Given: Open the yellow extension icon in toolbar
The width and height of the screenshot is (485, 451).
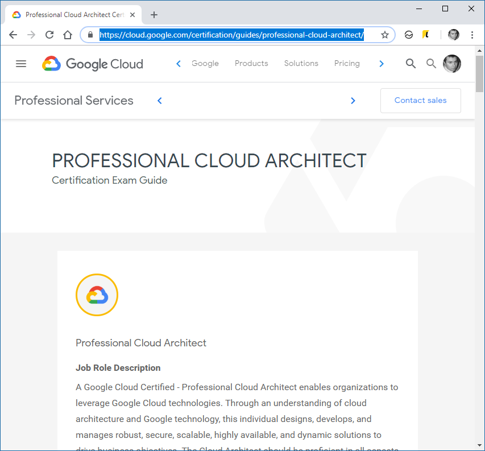Looking at the screenshot, I should (426, 35).
